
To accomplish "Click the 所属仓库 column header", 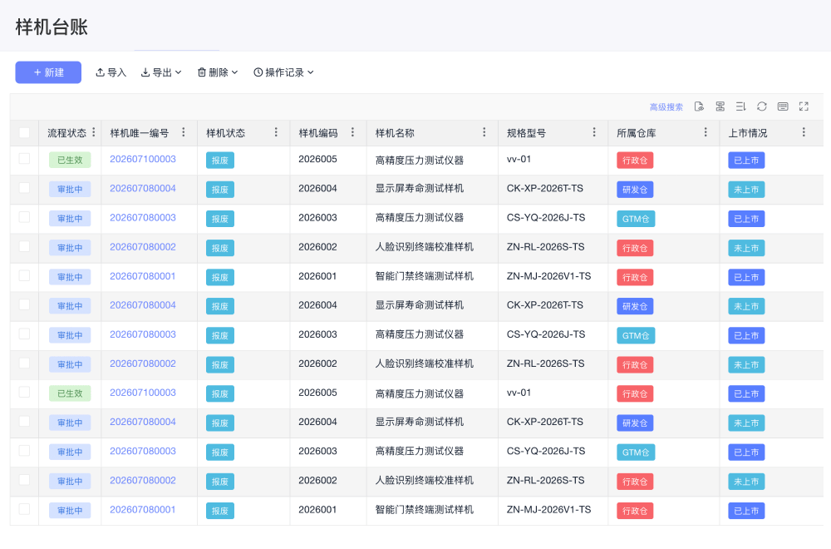I will pos(637,133).
